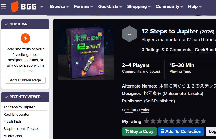Open the 0 Ratings link

click(x=151, y=50)
